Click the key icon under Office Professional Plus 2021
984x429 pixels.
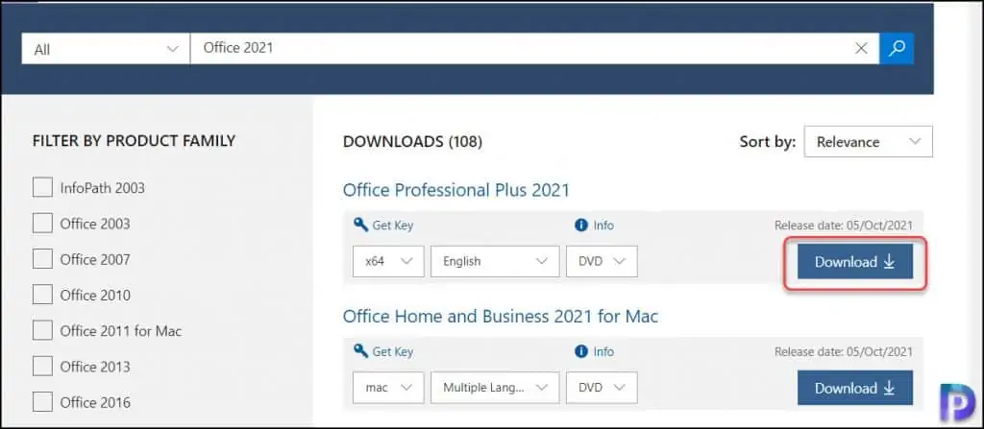pyautogui.click(x=360, y=225)
